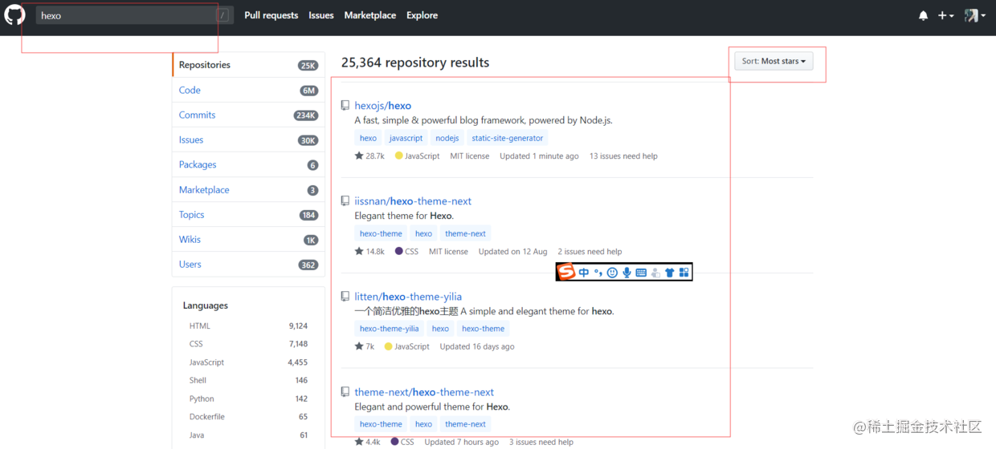Select Packages results filter
Image resolution: width=996 pixels, height=449 pixels.
point(248,165)
